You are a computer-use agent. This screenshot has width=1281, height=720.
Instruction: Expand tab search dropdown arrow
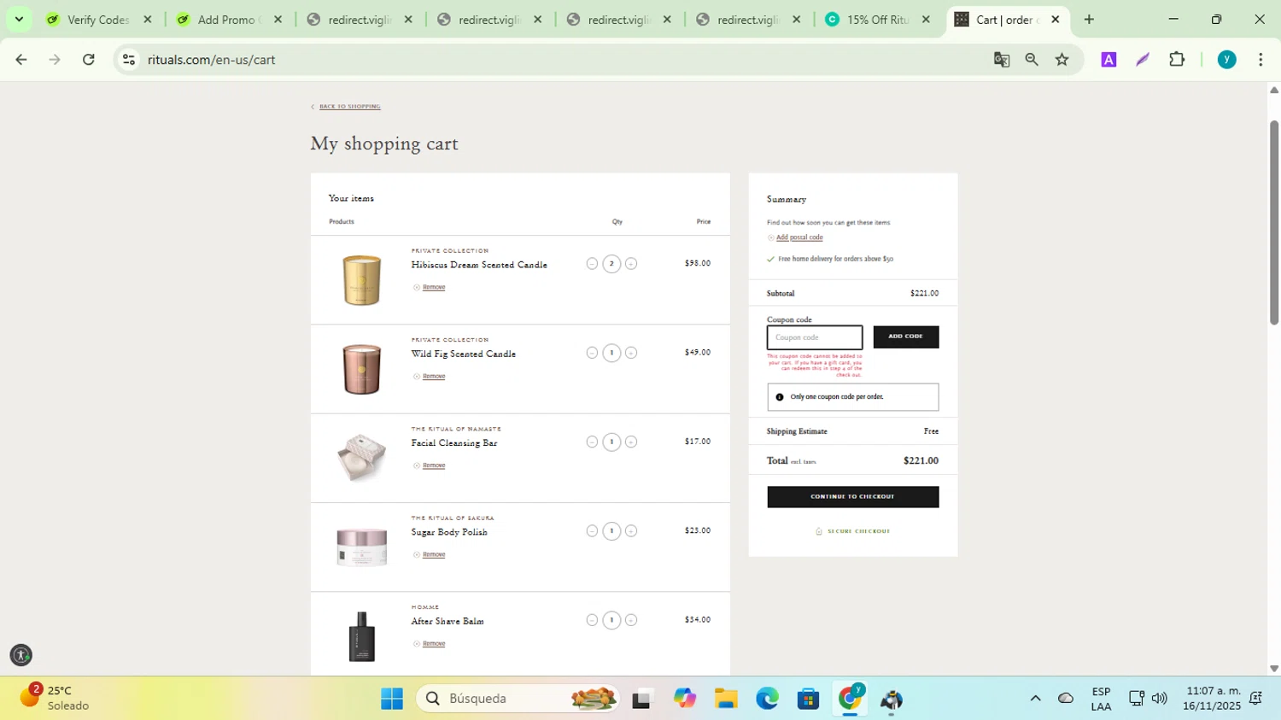(x=19, y=19)
